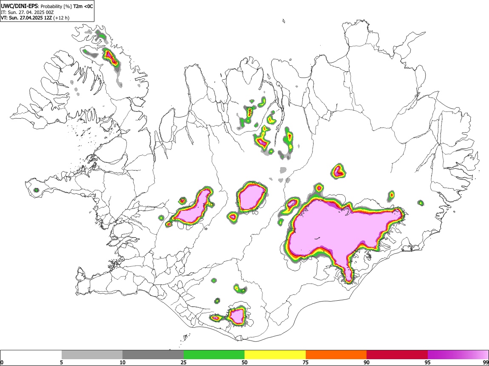Click the legend value '90'

point(367,362)
